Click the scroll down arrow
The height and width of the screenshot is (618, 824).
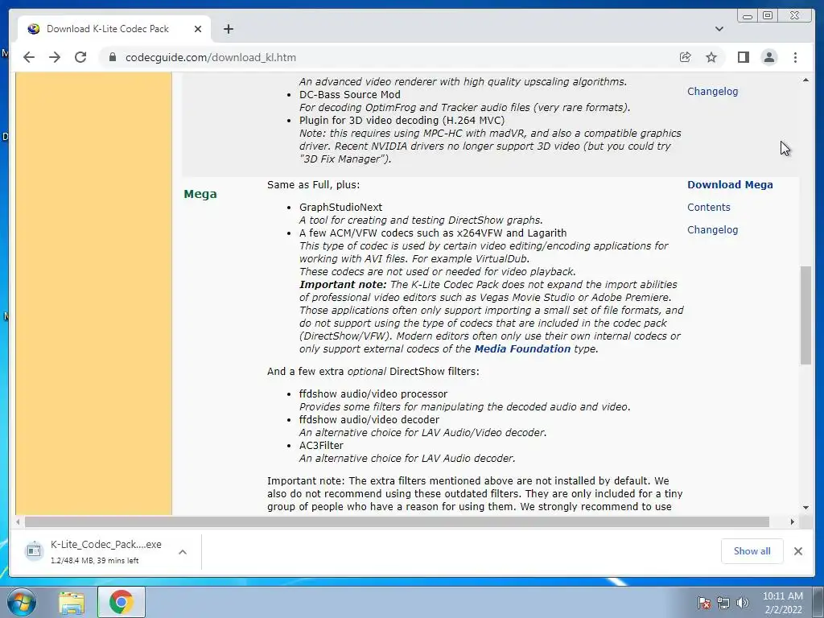pos(805,507)
